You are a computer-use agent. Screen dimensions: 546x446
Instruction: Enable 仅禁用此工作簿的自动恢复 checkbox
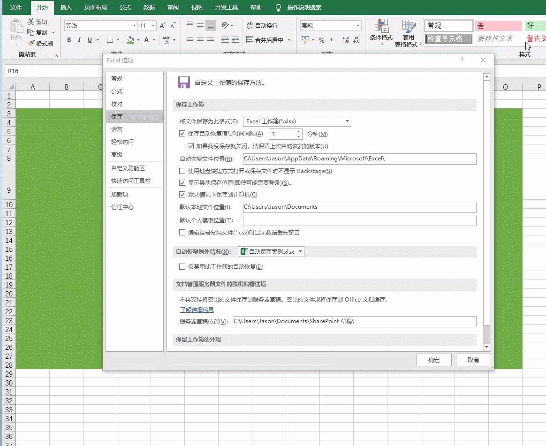point(182,267)
